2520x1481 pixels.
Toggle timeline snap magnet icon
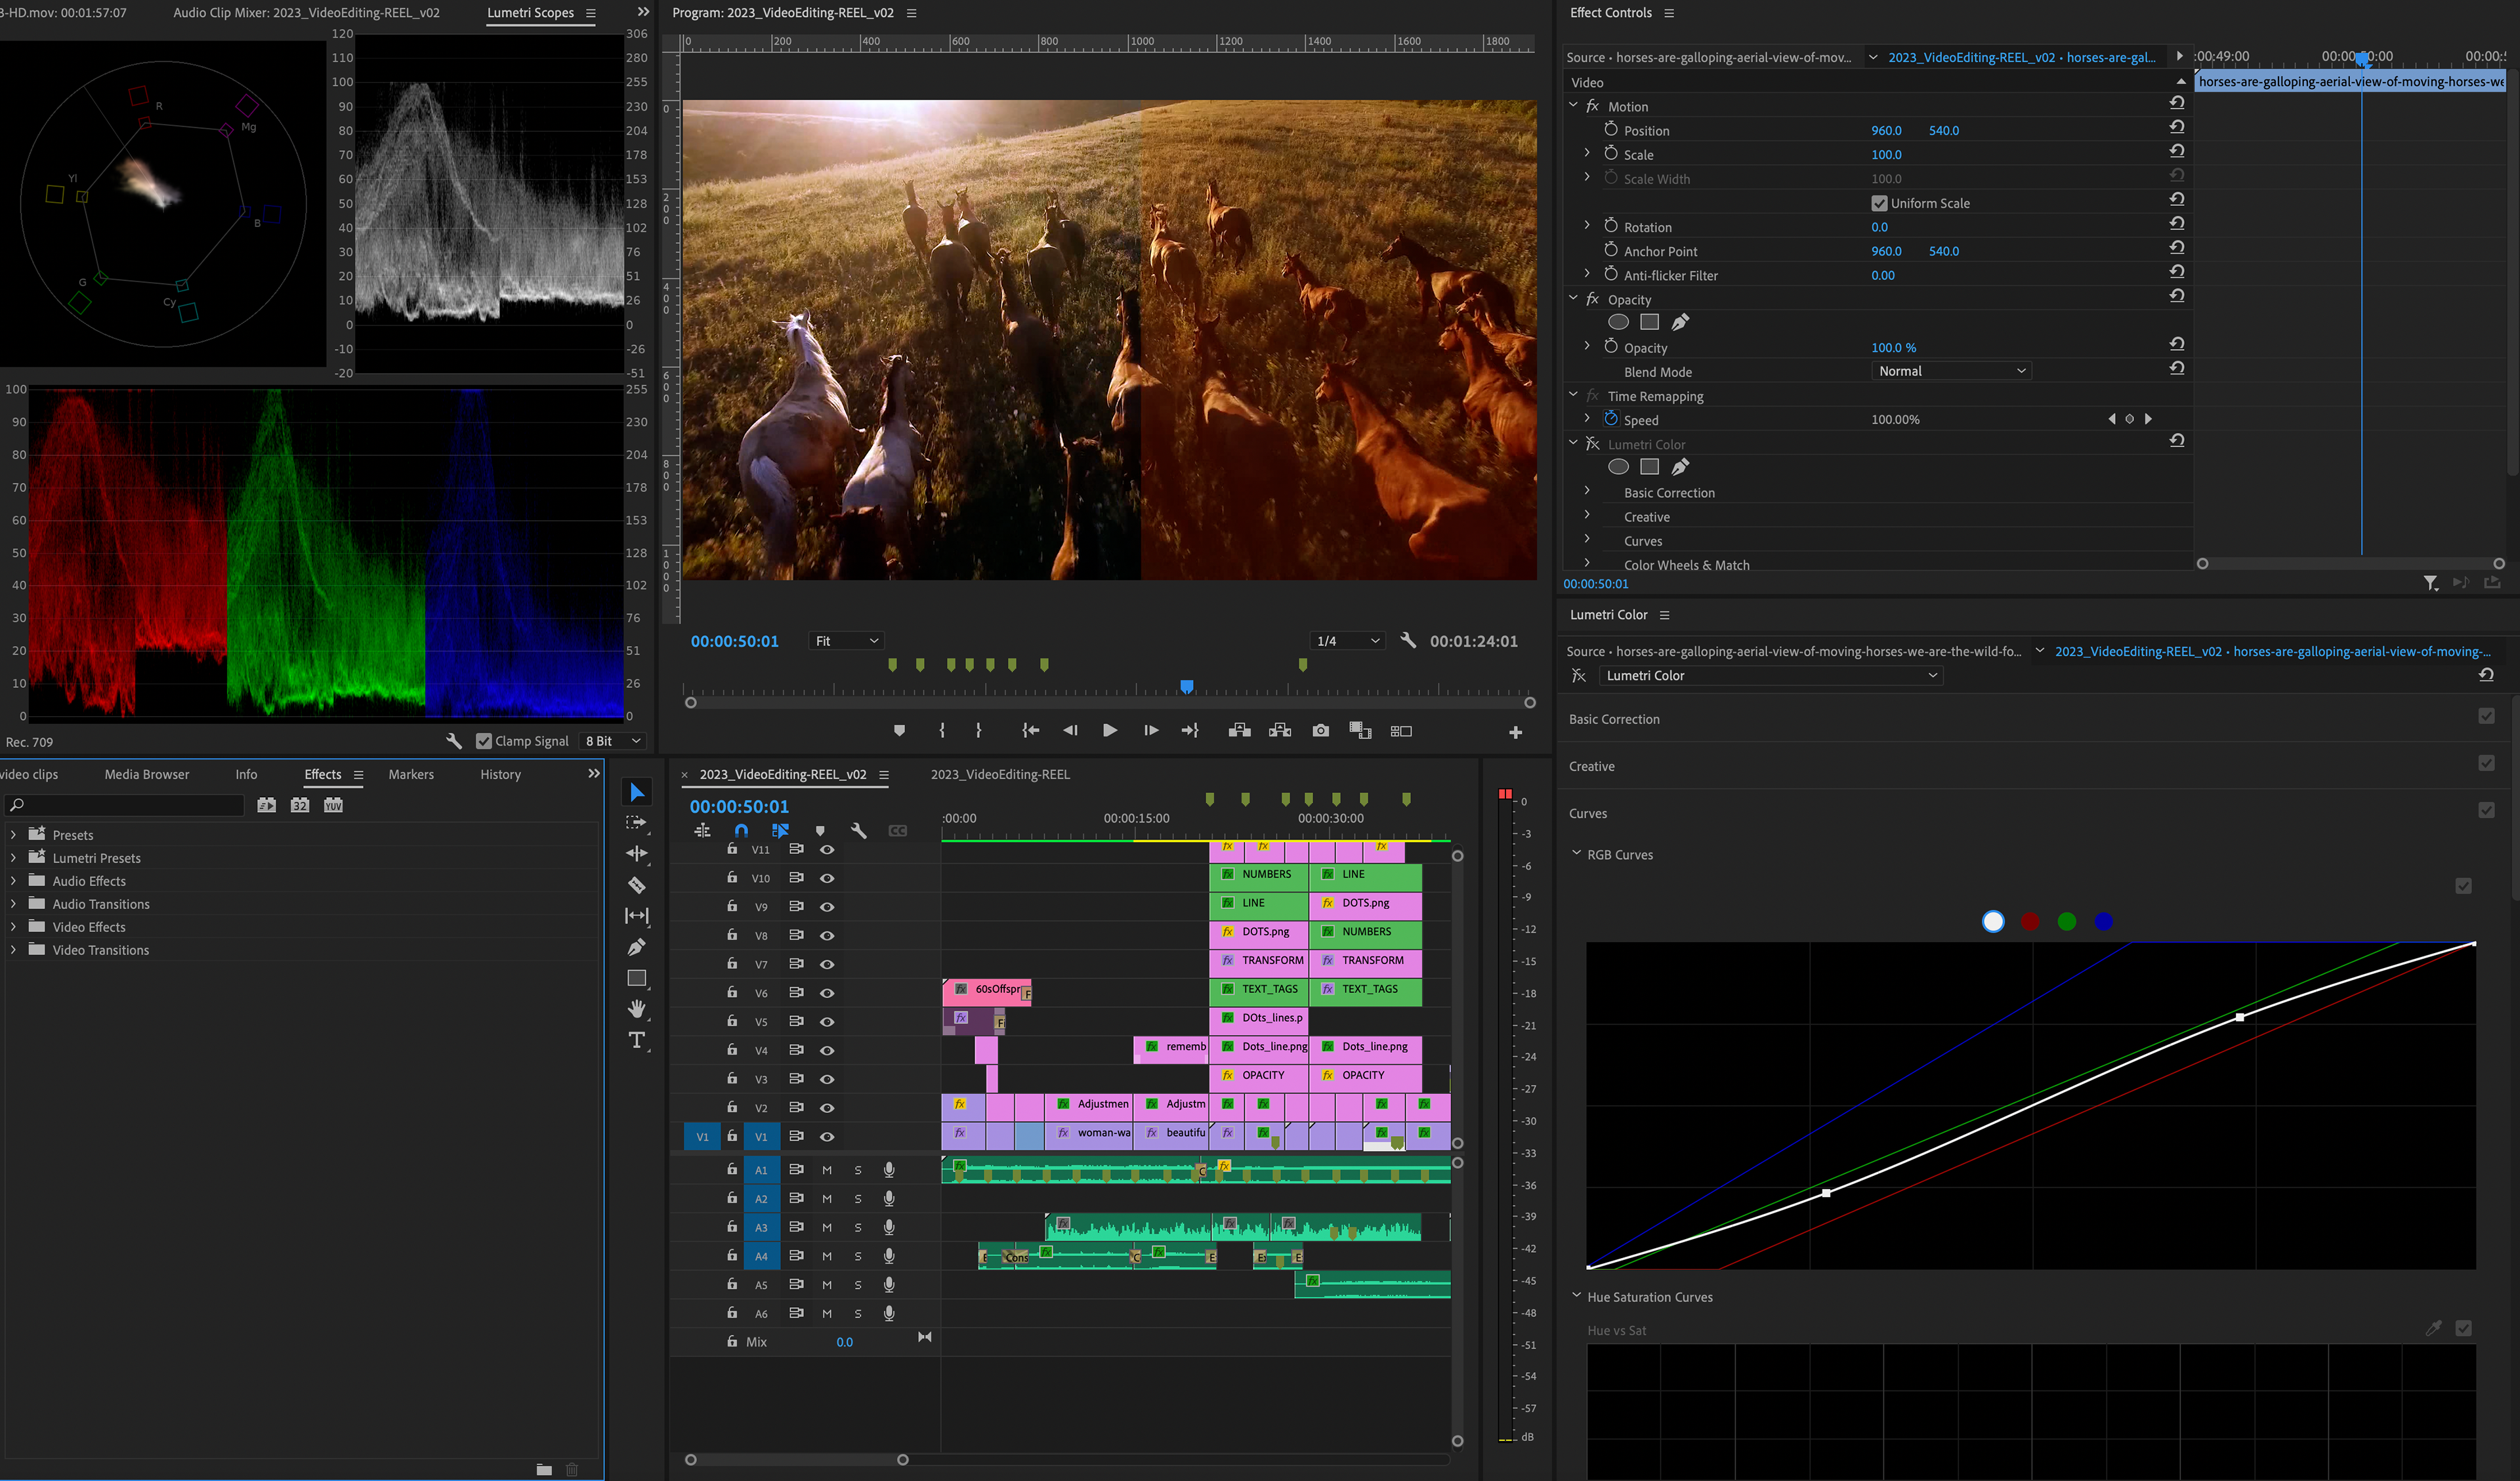(x=741, y=830)
